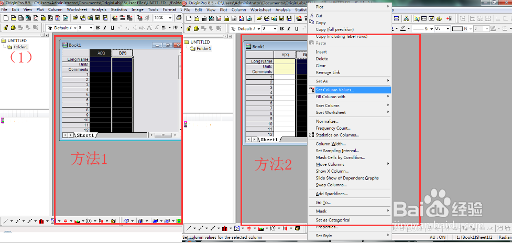512x243 pixels.
Task: Toggle Italic in right window format toolbar
Action: click(x=289, y=29)
